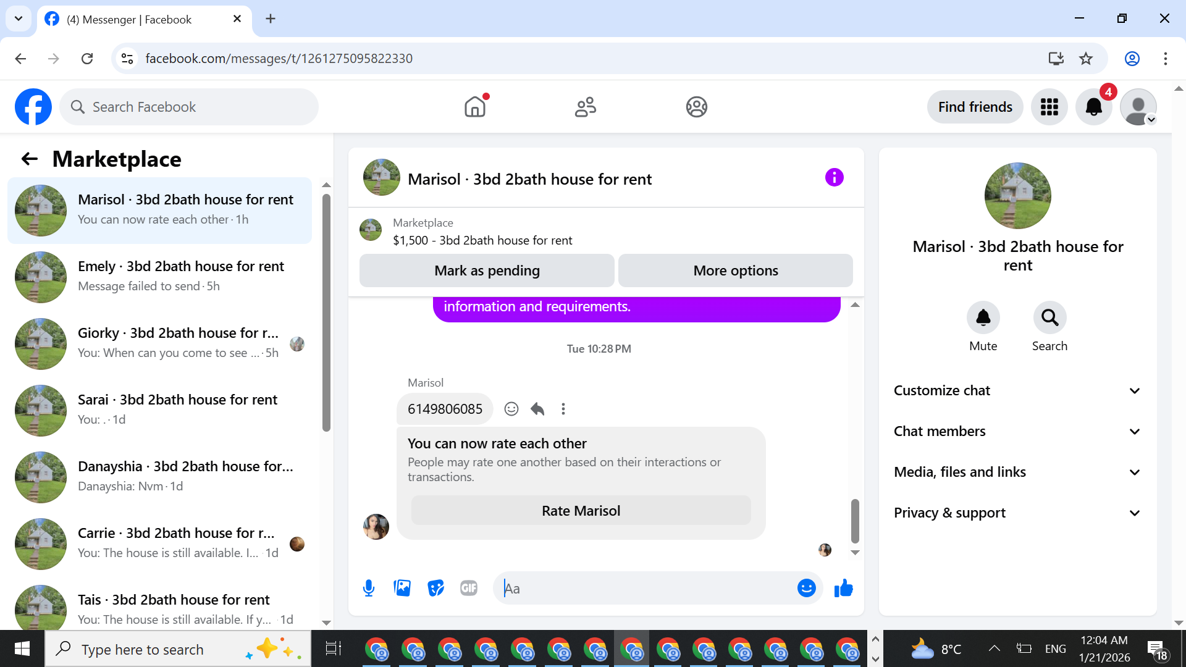The image size is (1186, 667).
Task: Click Mark as pending button
Action: 487,271
